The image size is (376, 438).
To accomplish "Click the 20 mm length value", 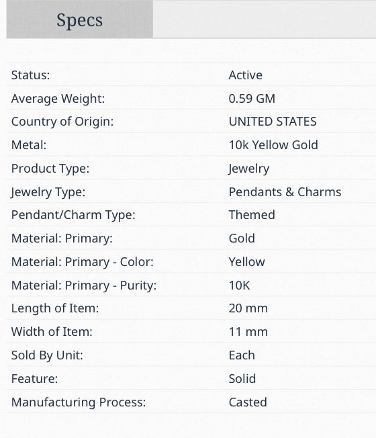I will pyautogui.click(x=248, y=308).
